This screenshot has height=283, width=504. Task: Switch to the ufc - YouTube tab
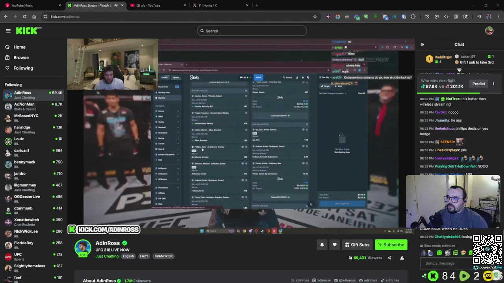point(157,5)
